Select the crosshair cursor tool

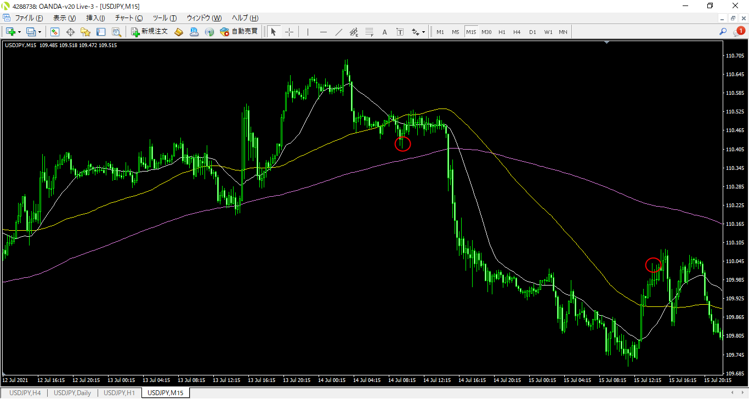(x=289, y=32)
